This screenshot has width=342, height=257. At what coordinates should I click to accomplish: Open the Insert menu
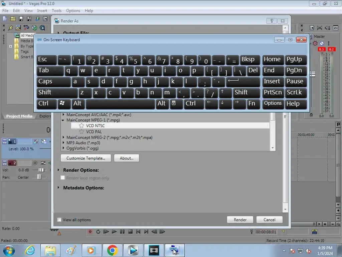[42, 10]
